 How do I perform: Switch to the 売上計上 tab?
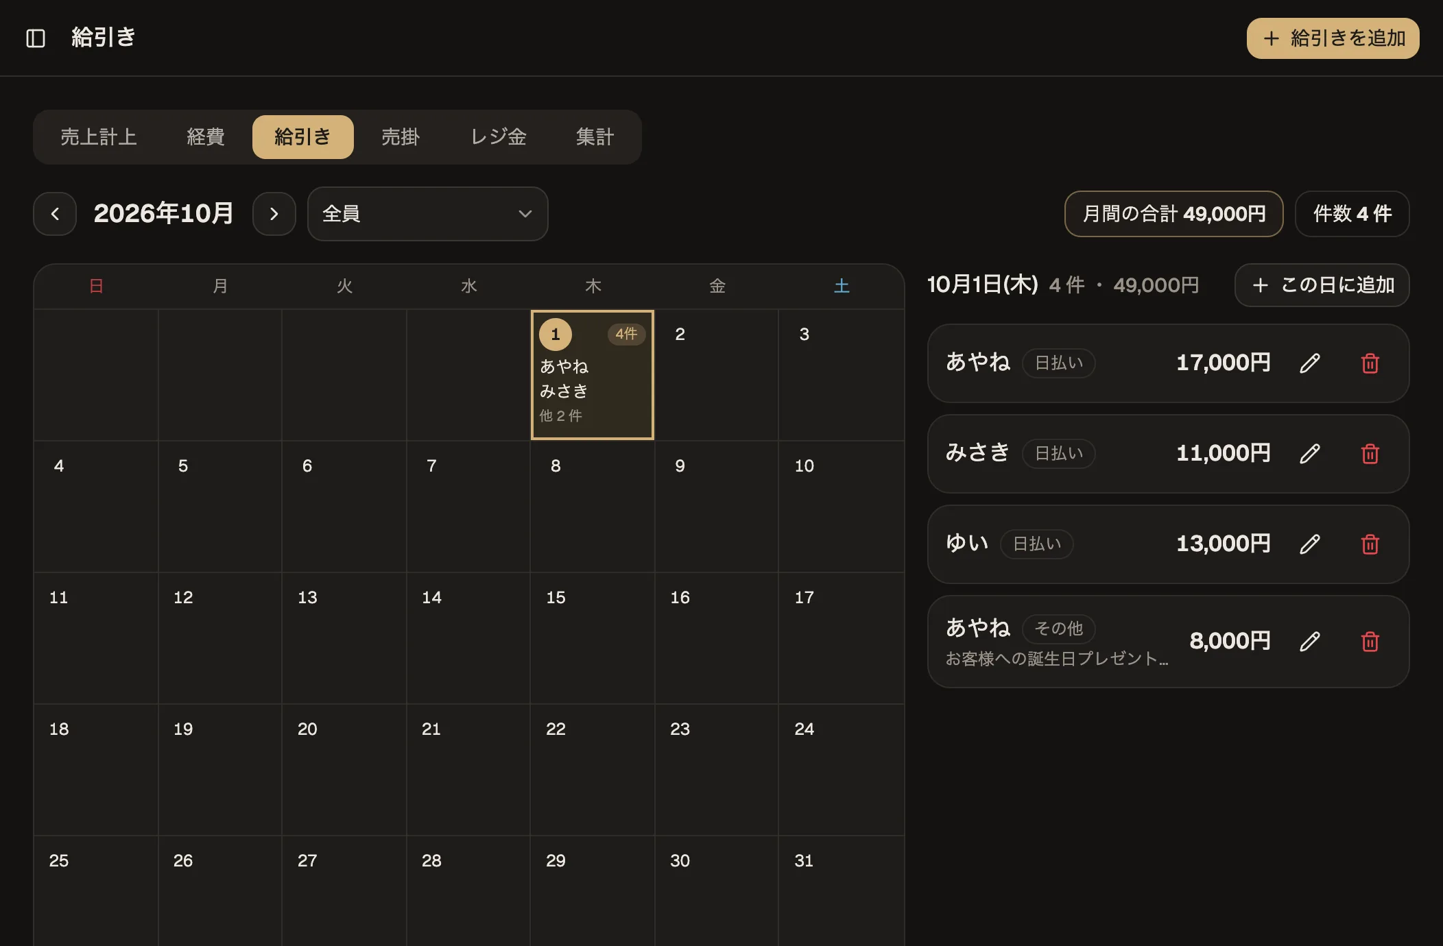pos(99,137)
